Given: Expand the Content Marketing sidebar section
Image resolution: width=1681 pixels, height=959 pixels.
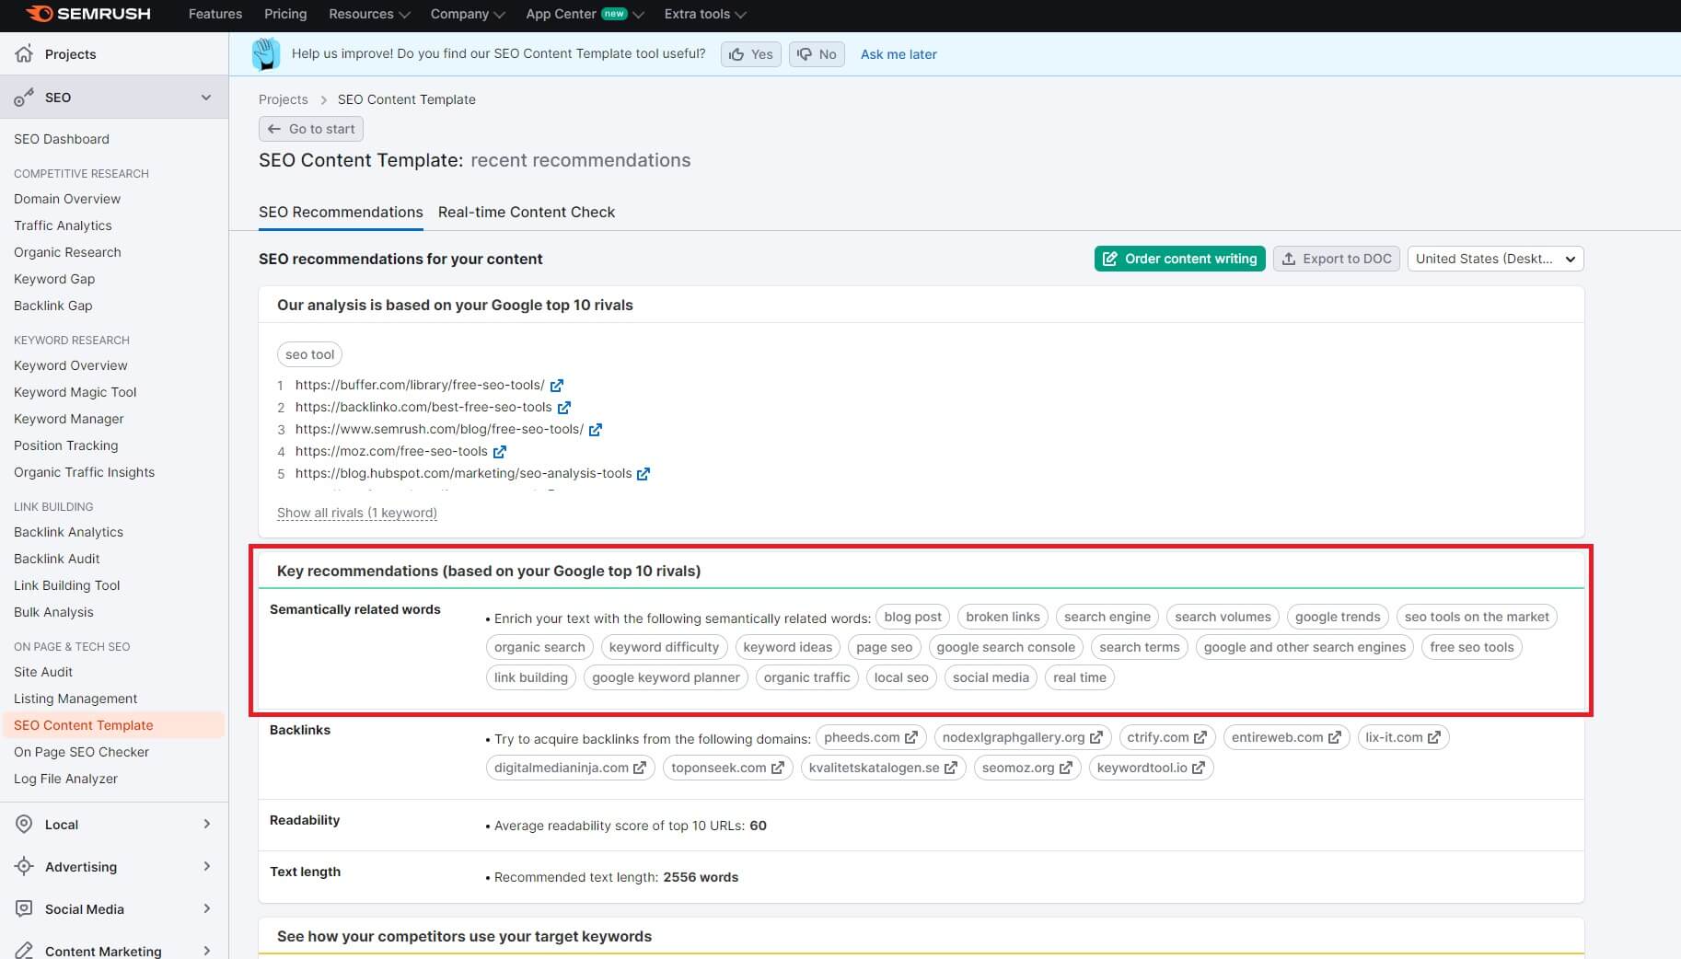Looking at the screenshot, I should [207, 951].
